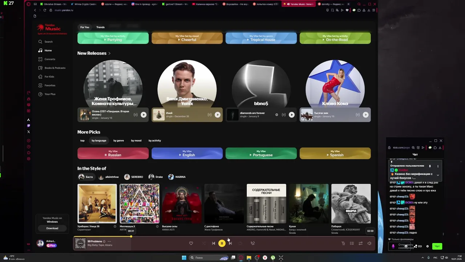Skip to the next track
Screen dimensions: 465x262
point(230,243)
